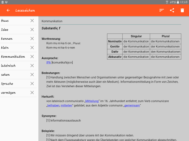189x141 pixels.
Task: Remove the Haus bookmark
Action: 32,21
